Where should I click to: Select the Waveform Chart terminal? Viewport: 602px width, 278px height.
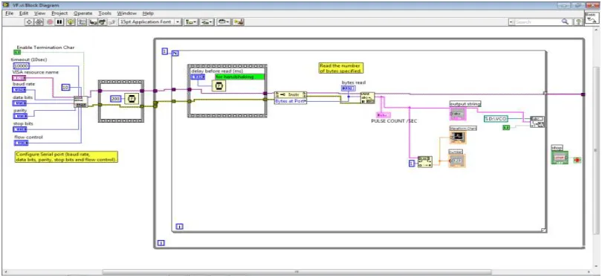(458, 138)
